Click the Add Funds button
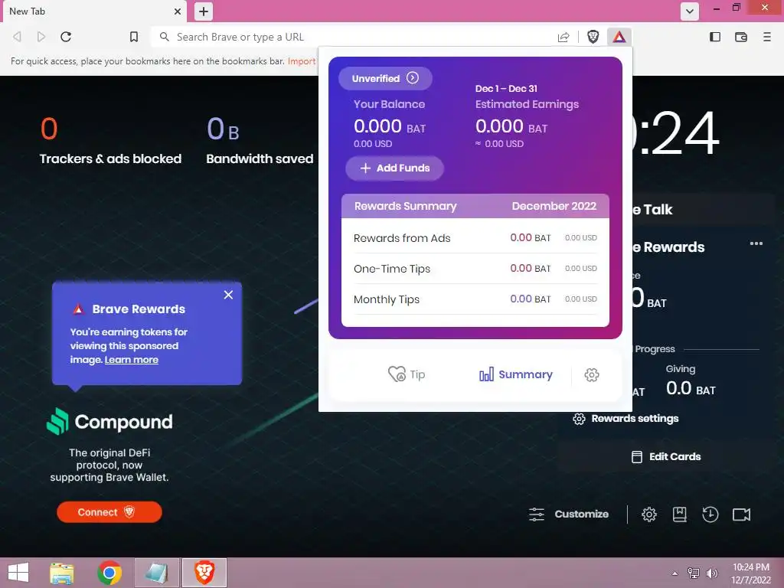This screenshot has width=784, height=588. (x=394, y=168)
